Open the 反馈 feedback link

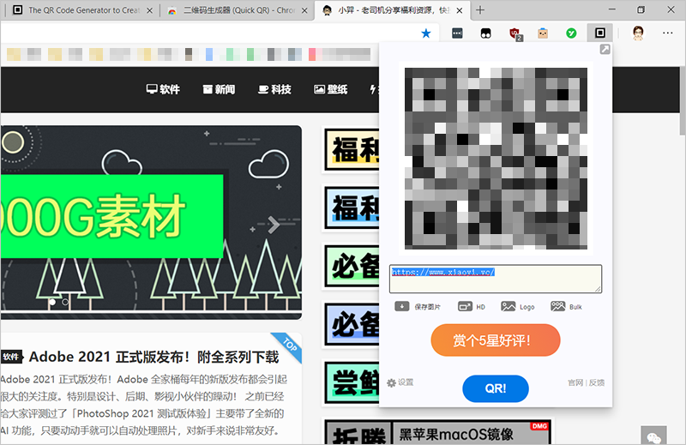(596, 383)
